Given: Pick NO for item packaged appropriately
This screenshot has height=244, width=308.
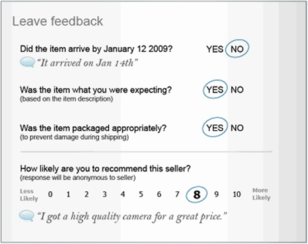Looking at the screenshot, I should (x=237, y=128).
